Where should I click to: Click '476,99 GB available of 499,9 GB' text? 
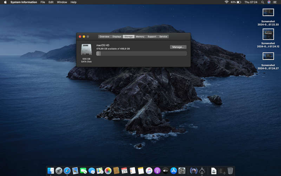(113, 49)
